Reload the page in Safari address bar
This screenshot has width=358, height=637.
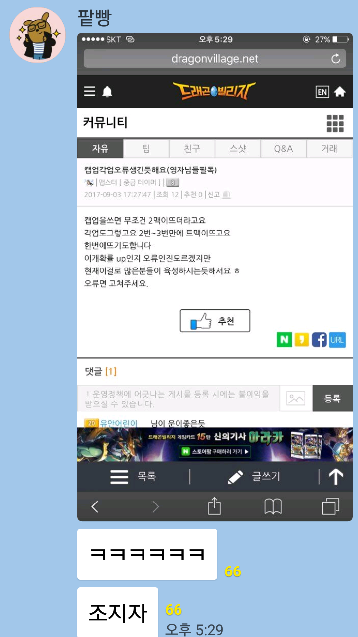(x=336, y=59)
